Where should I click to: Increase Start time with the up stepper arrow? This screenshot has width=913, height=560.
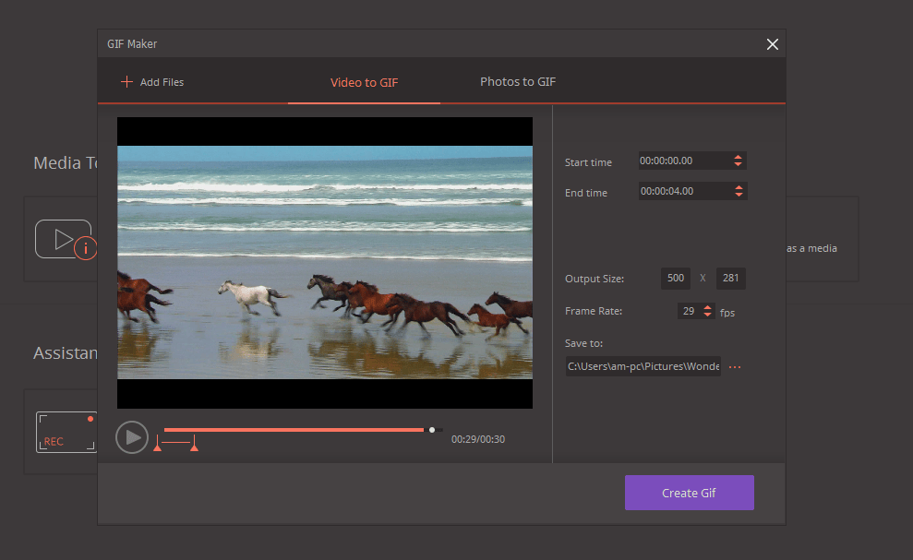click(x=739, y=156)
